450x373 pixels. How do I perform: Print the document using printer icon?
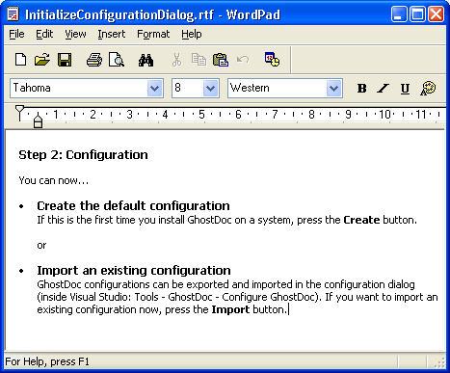(94, 60)
